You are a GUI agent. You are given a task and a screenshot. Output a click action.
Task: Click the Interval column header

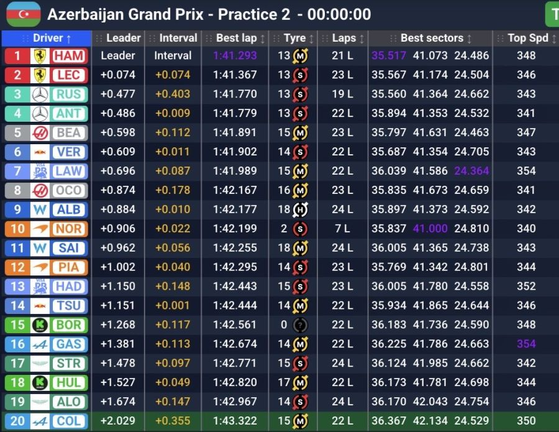[x=178, y=38]
